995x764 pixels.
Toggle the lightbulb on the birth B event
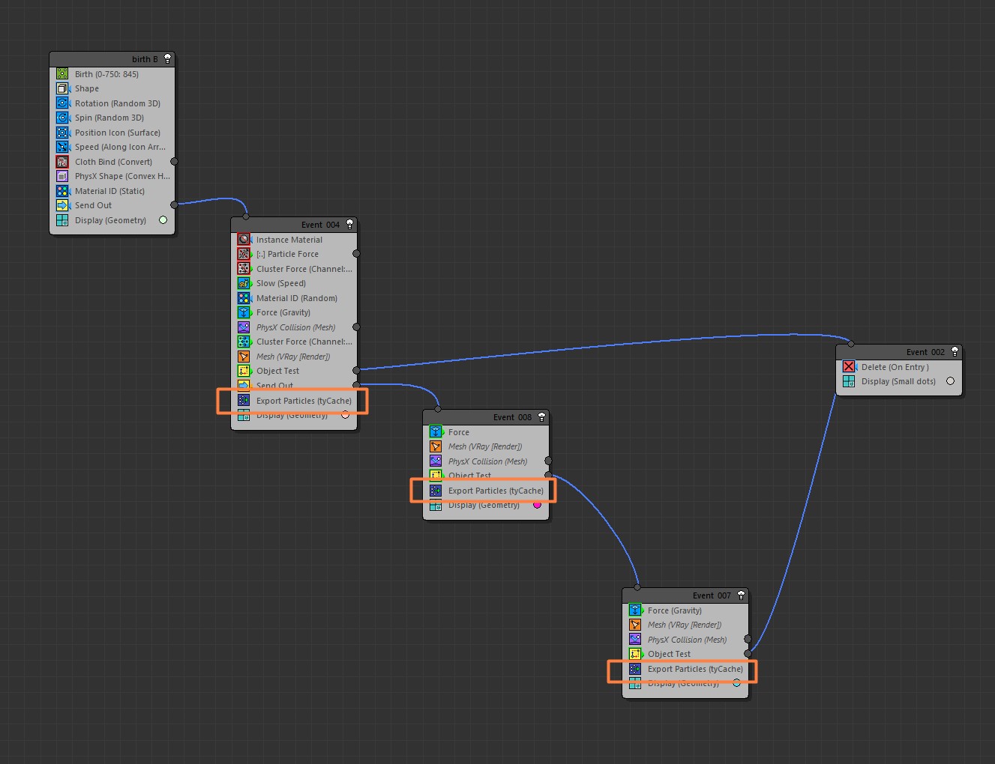click(x=167, y=58)
